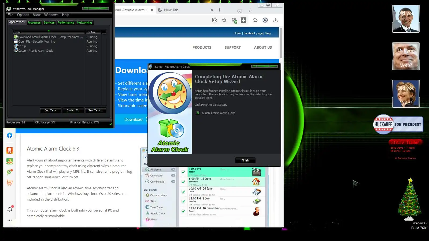The height and width of the screenshot is (241, 429).
Task: Select the Applications tab in Task Manager
Action: coord(17,22)
